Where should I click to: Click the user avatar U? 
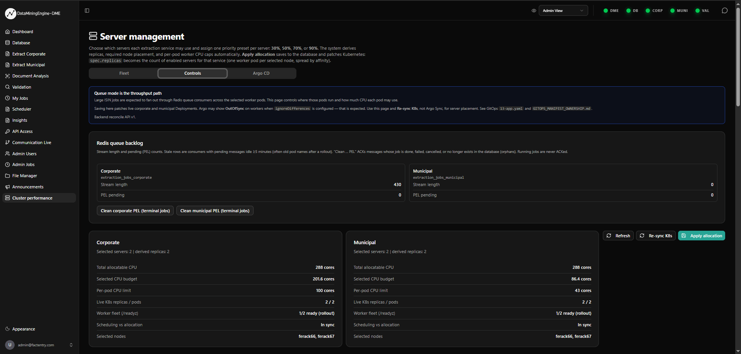tap(10, 345)
